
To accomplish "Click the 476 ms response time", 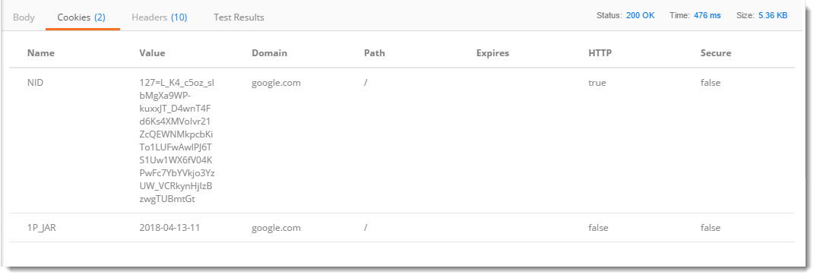I will click(x=707, y=16).
